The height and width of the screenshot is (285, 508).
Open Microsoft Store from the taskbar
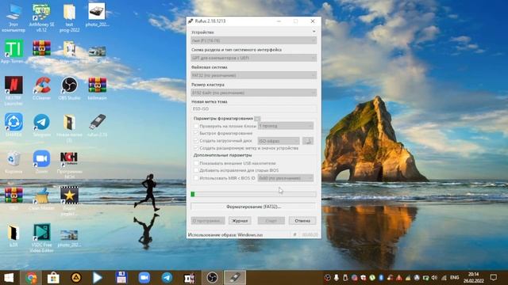(53, 278)
